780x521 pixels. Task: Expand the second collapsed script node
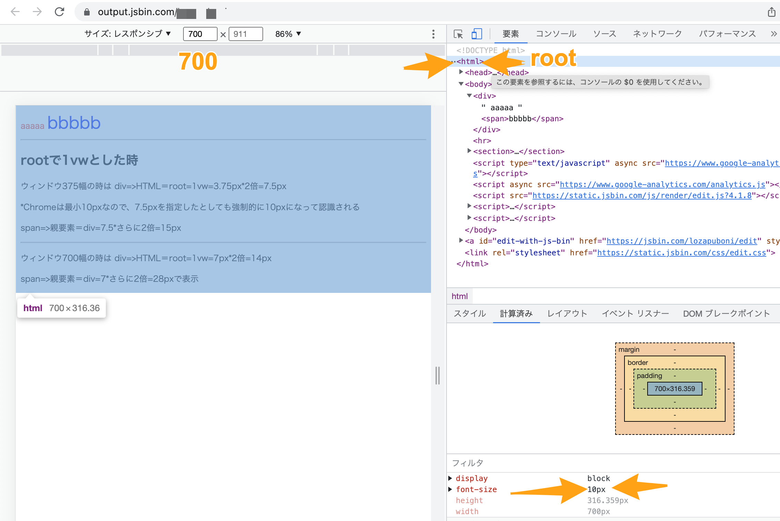coord(469,218)
